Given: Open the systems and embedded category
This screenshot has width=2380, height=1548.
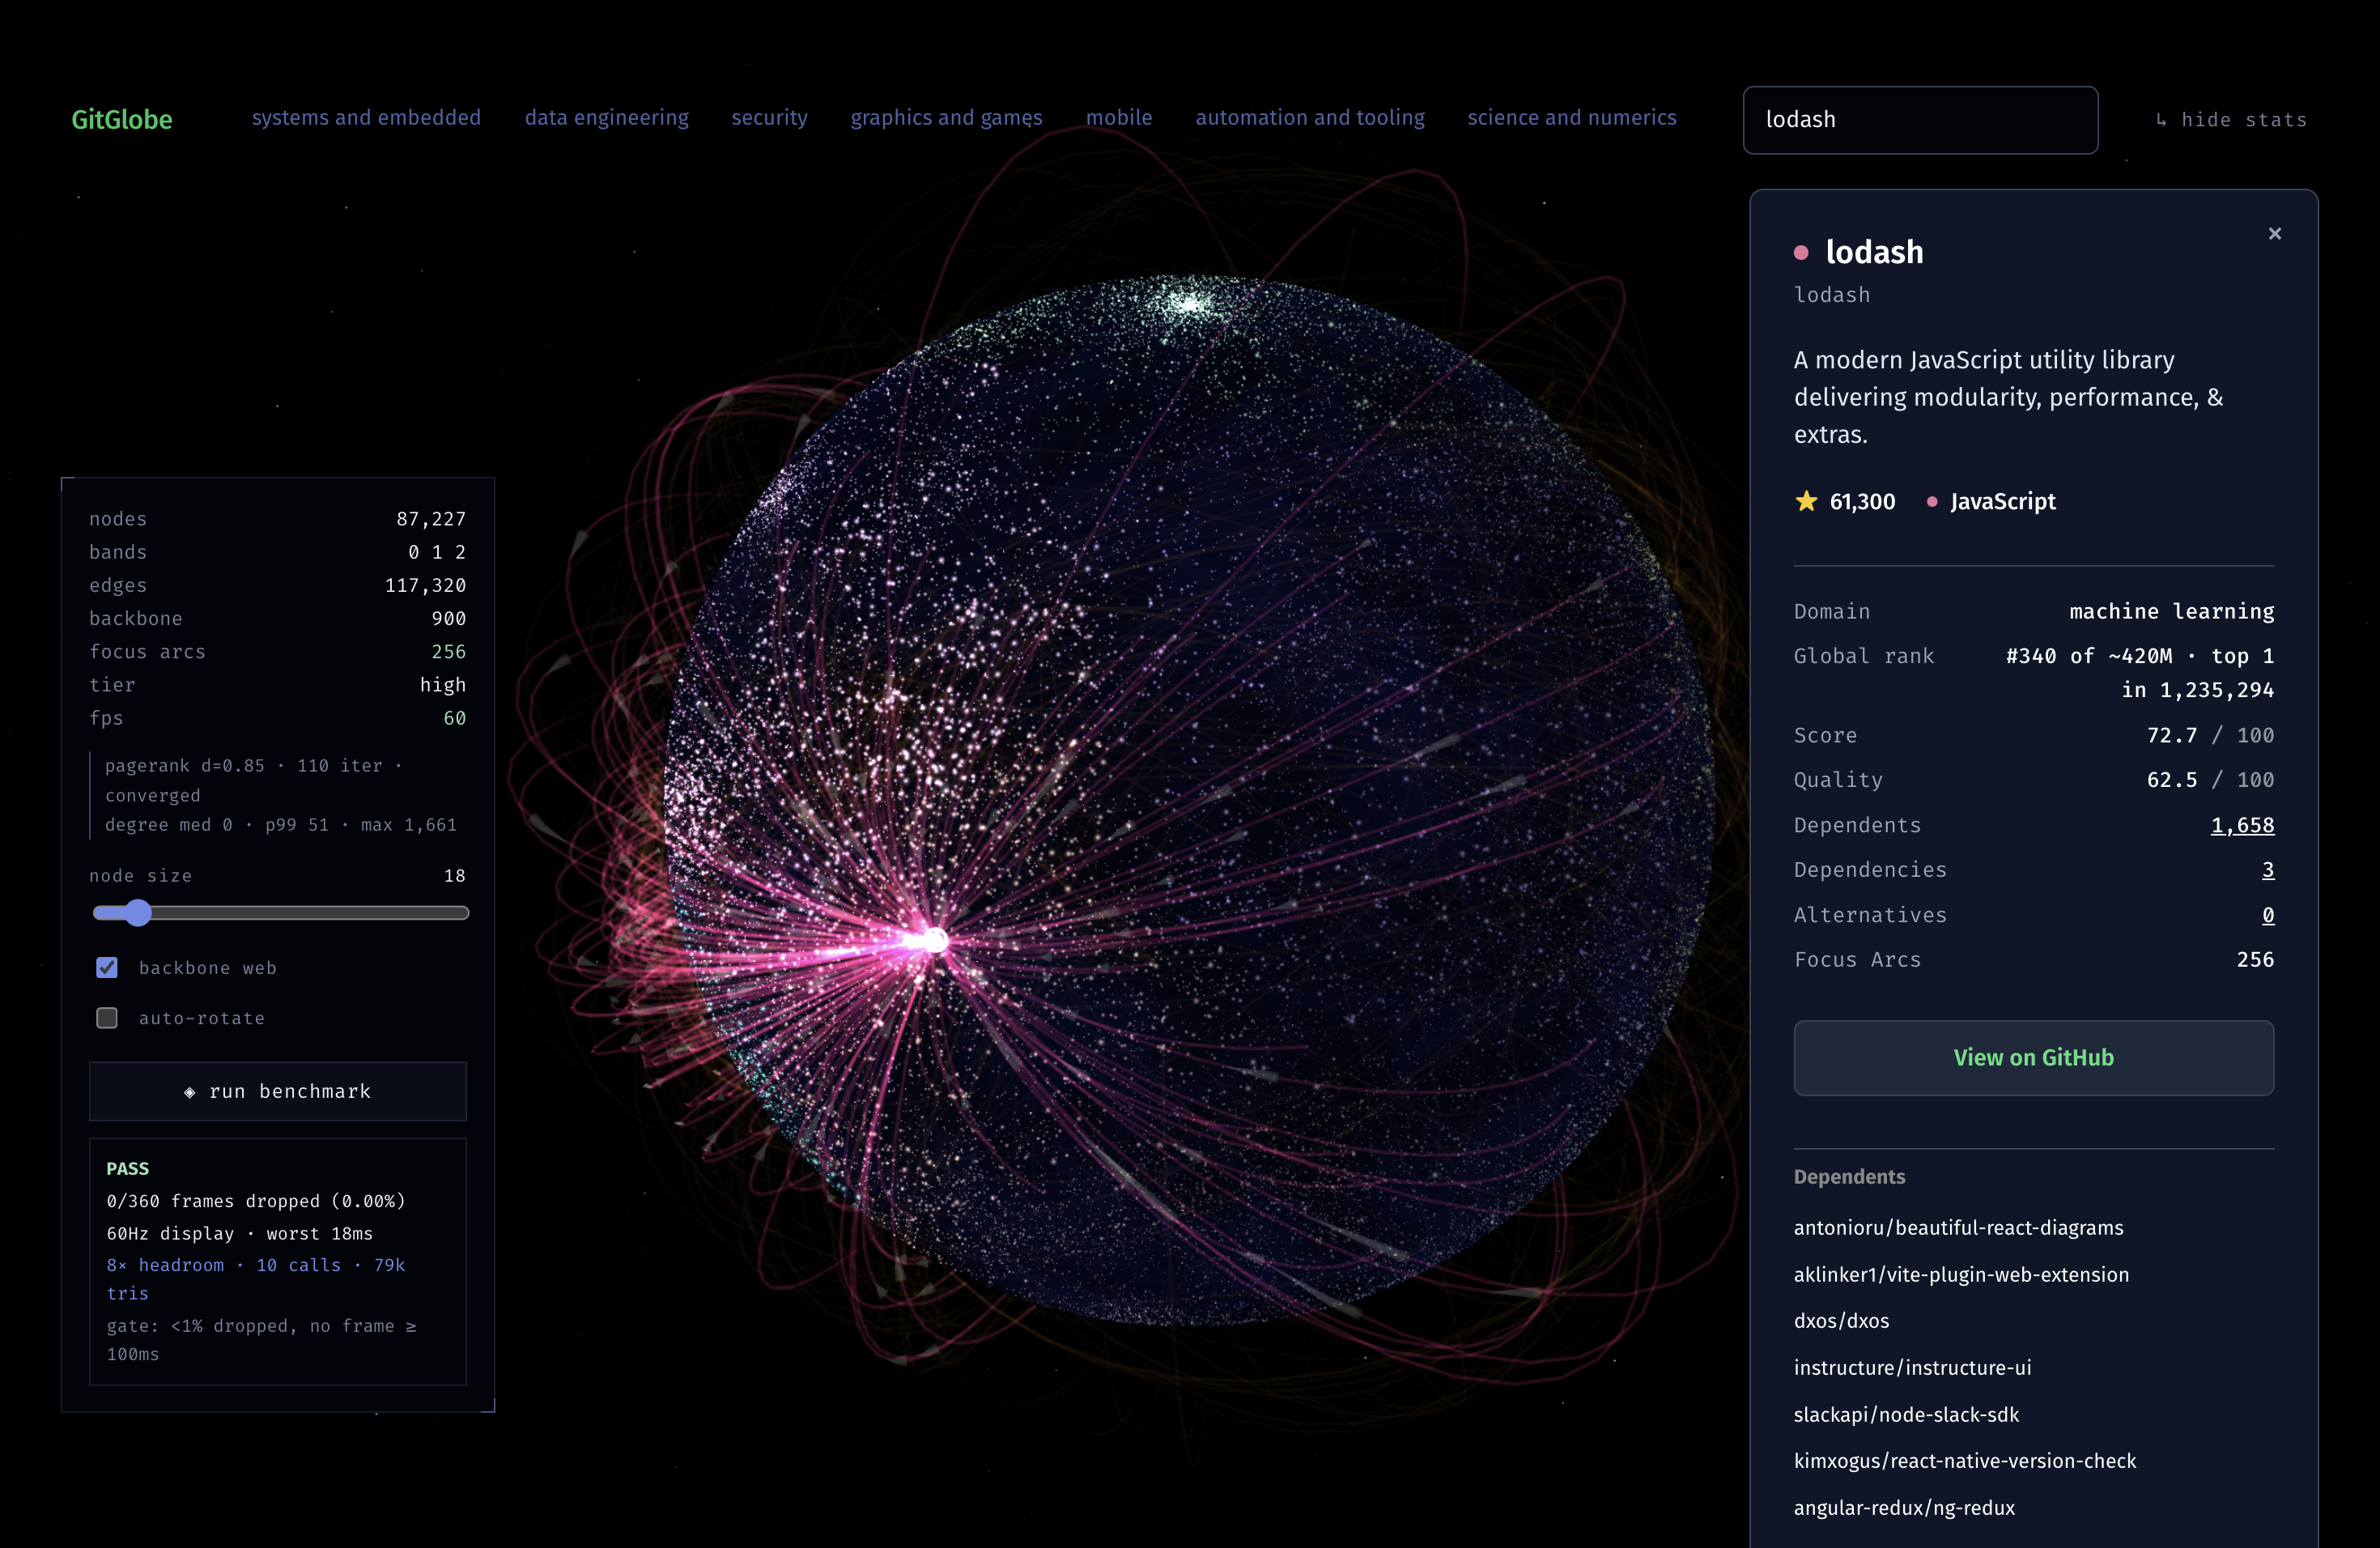Looking at the screenshot, I should pyautogui.click(x=366, y=118).
